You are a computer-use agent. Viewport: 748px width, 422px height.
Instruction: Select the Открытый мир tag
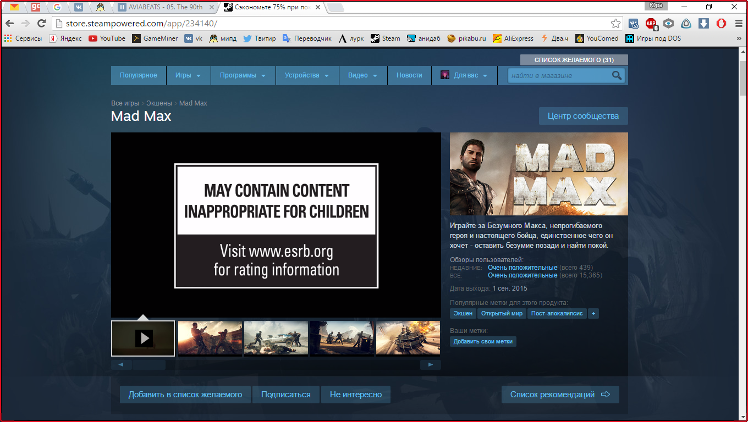(x=502, y=314)
